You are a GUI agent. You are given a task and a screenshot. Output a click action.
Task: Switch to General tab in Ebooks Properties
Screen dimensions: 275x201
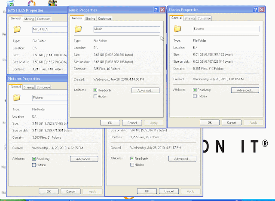coord(177,18)
